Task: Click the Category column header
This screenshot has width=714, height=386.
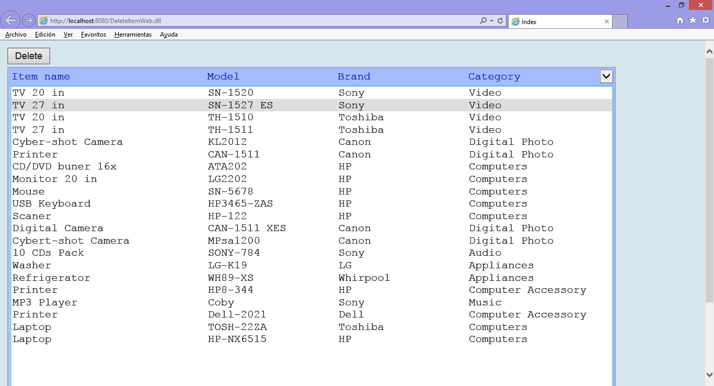Action: click(494, 77)
